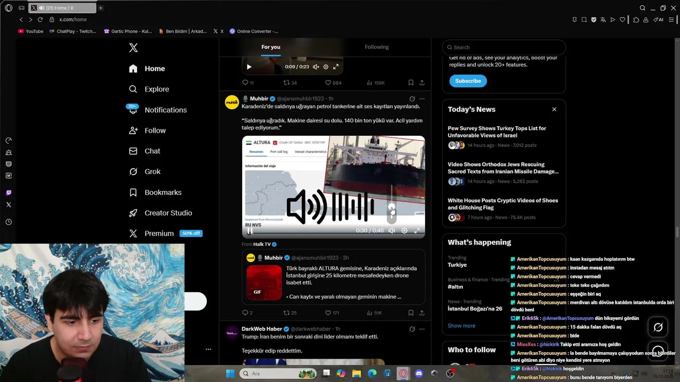Open the Follow page in the sidebar
This screenshot has height=382, width=680.
click(x=147, y=131)
